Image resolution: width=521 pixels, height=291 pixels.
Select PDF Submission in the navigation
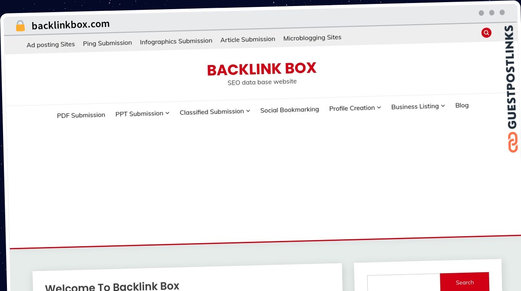[81, 115]
